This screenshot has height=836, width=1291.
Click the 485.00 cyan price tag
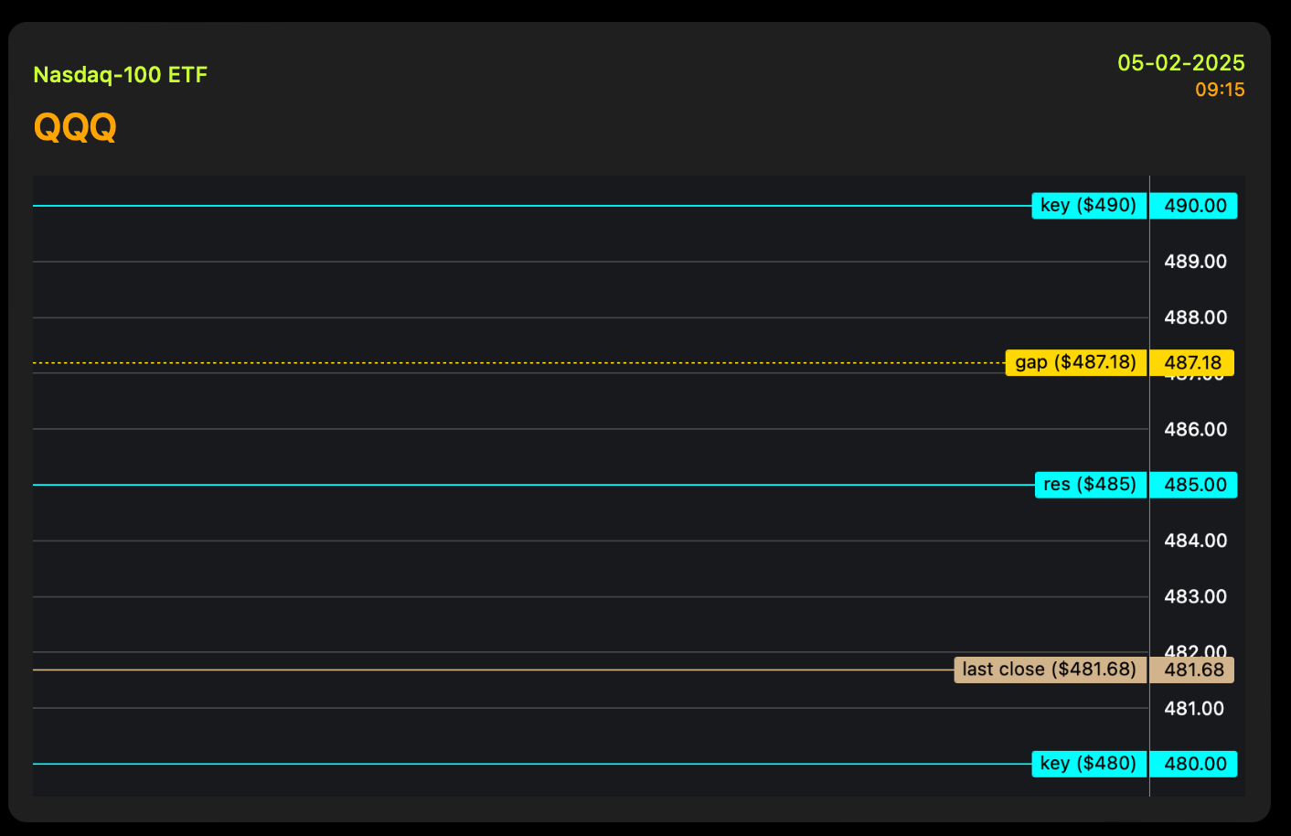[1194, 485]
